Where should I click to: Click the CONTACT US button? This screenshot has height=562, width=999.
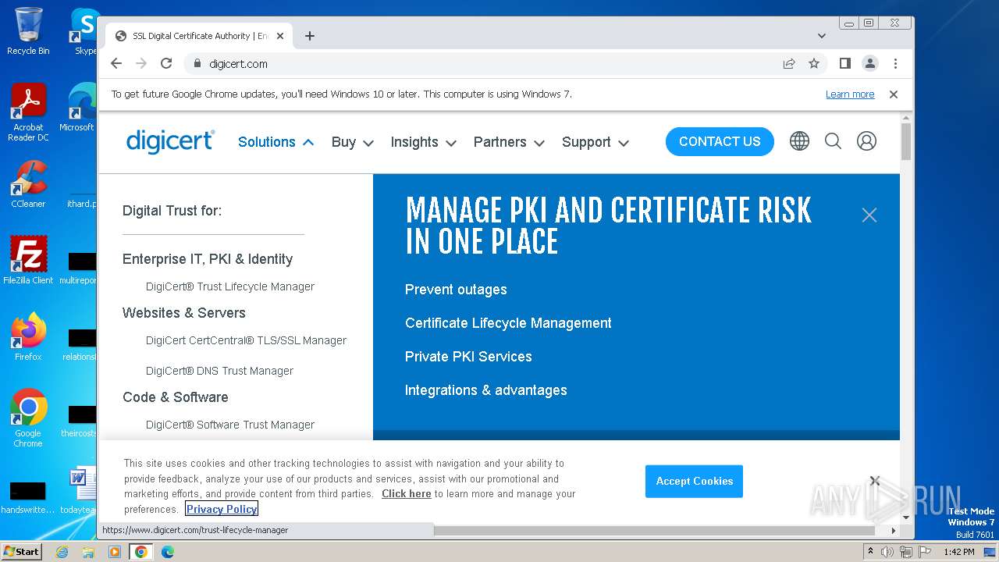720,141
